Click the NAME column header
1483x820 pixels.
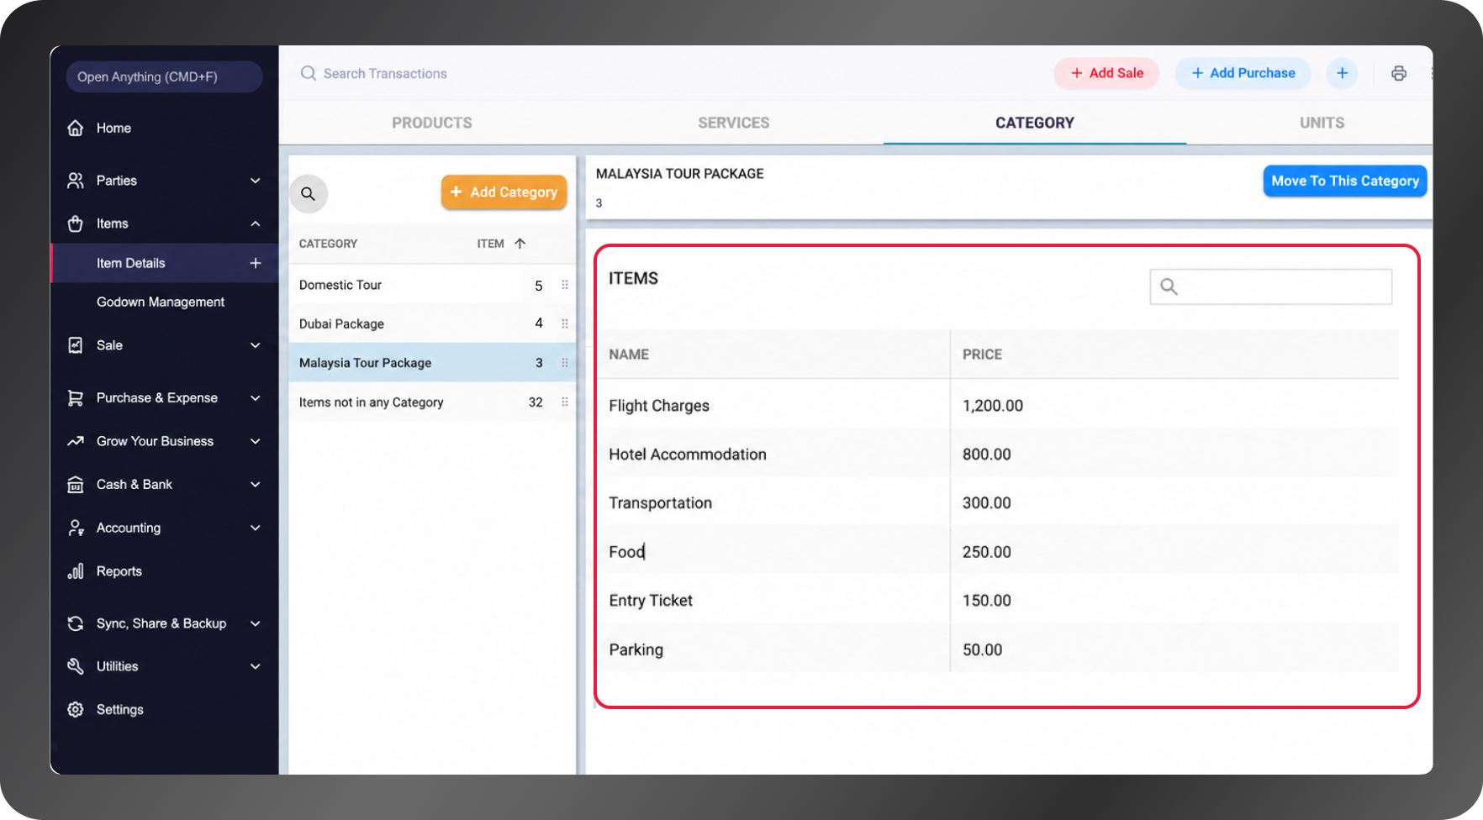click(629, 355)
